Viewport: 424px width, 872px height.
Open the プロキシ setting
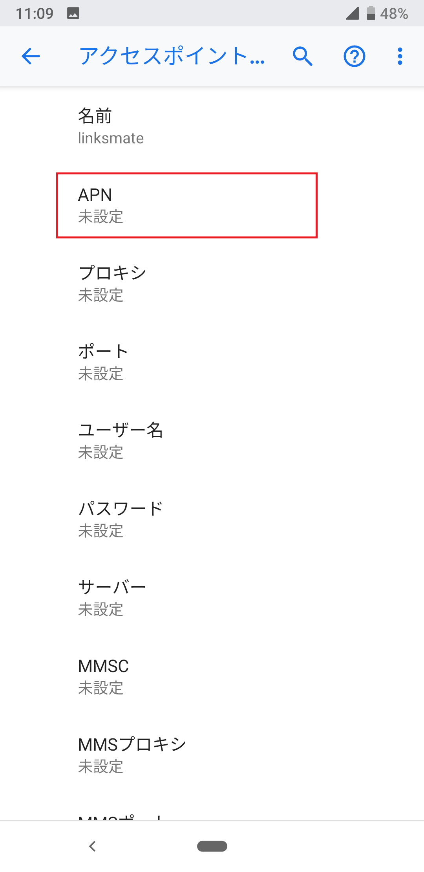pyautogui.click(x=186, y=283)
